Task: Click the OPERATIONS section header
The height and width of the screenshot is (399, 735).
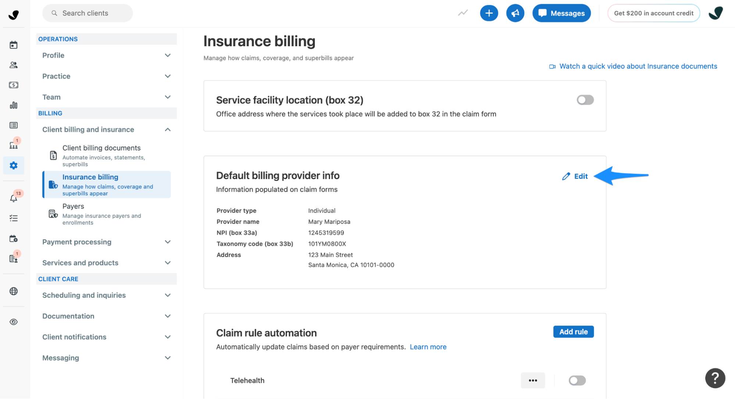Action: click(x=106, y=39)
